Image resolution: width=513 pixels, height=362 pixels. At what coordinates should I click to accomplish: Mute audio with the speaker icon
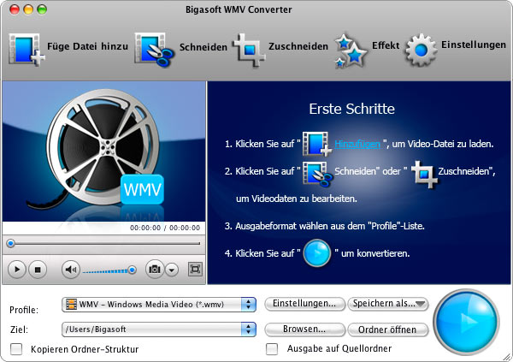click(71, 270)
